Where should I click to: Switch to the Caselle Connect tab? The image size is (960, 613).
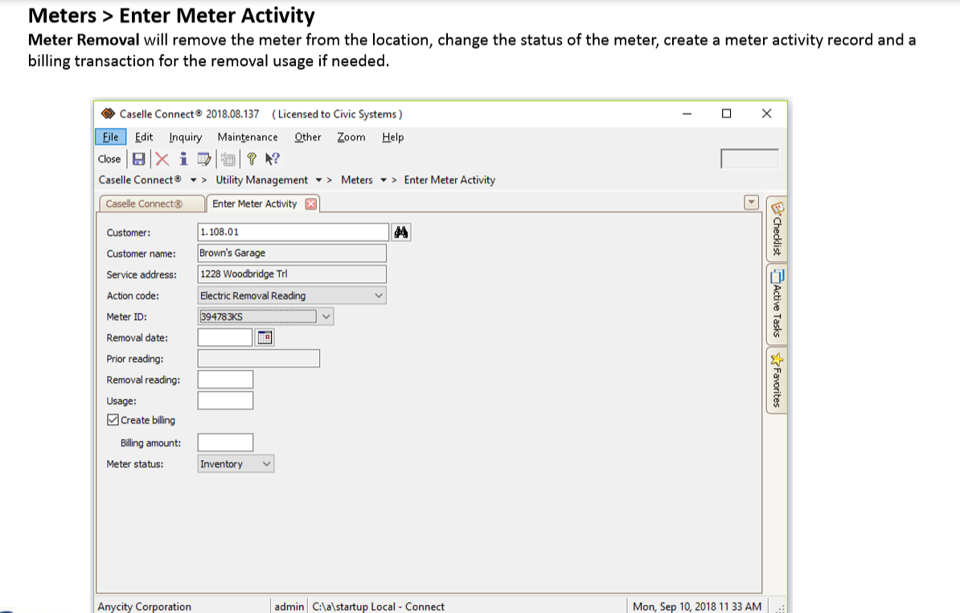tap(145, 204)
